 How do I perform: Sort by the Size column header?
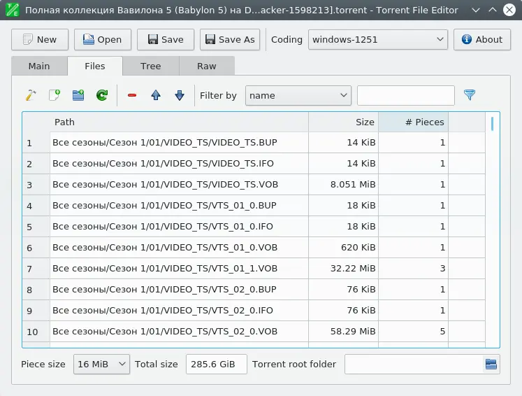[344, 122]
